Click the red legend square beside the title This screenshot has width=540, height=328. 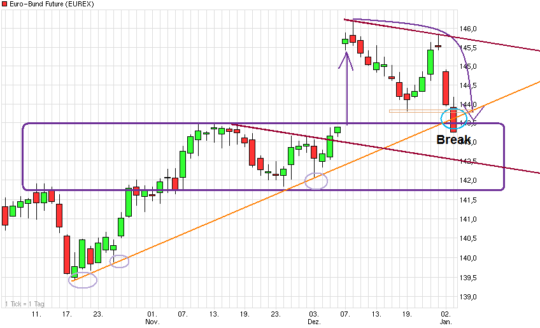4,4
